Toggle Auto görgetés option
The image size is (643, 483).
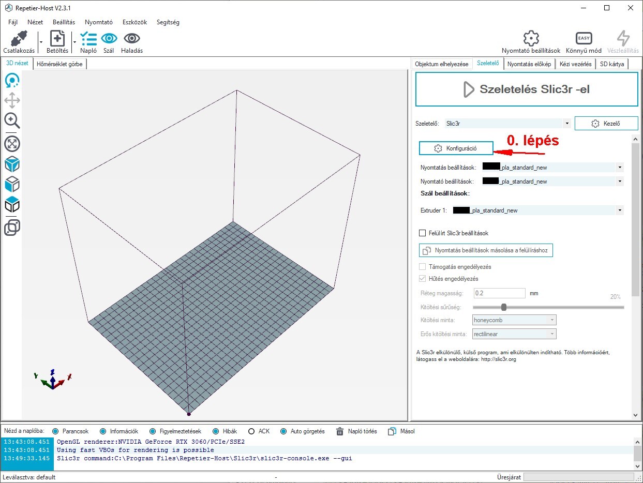tap(283, 431)
